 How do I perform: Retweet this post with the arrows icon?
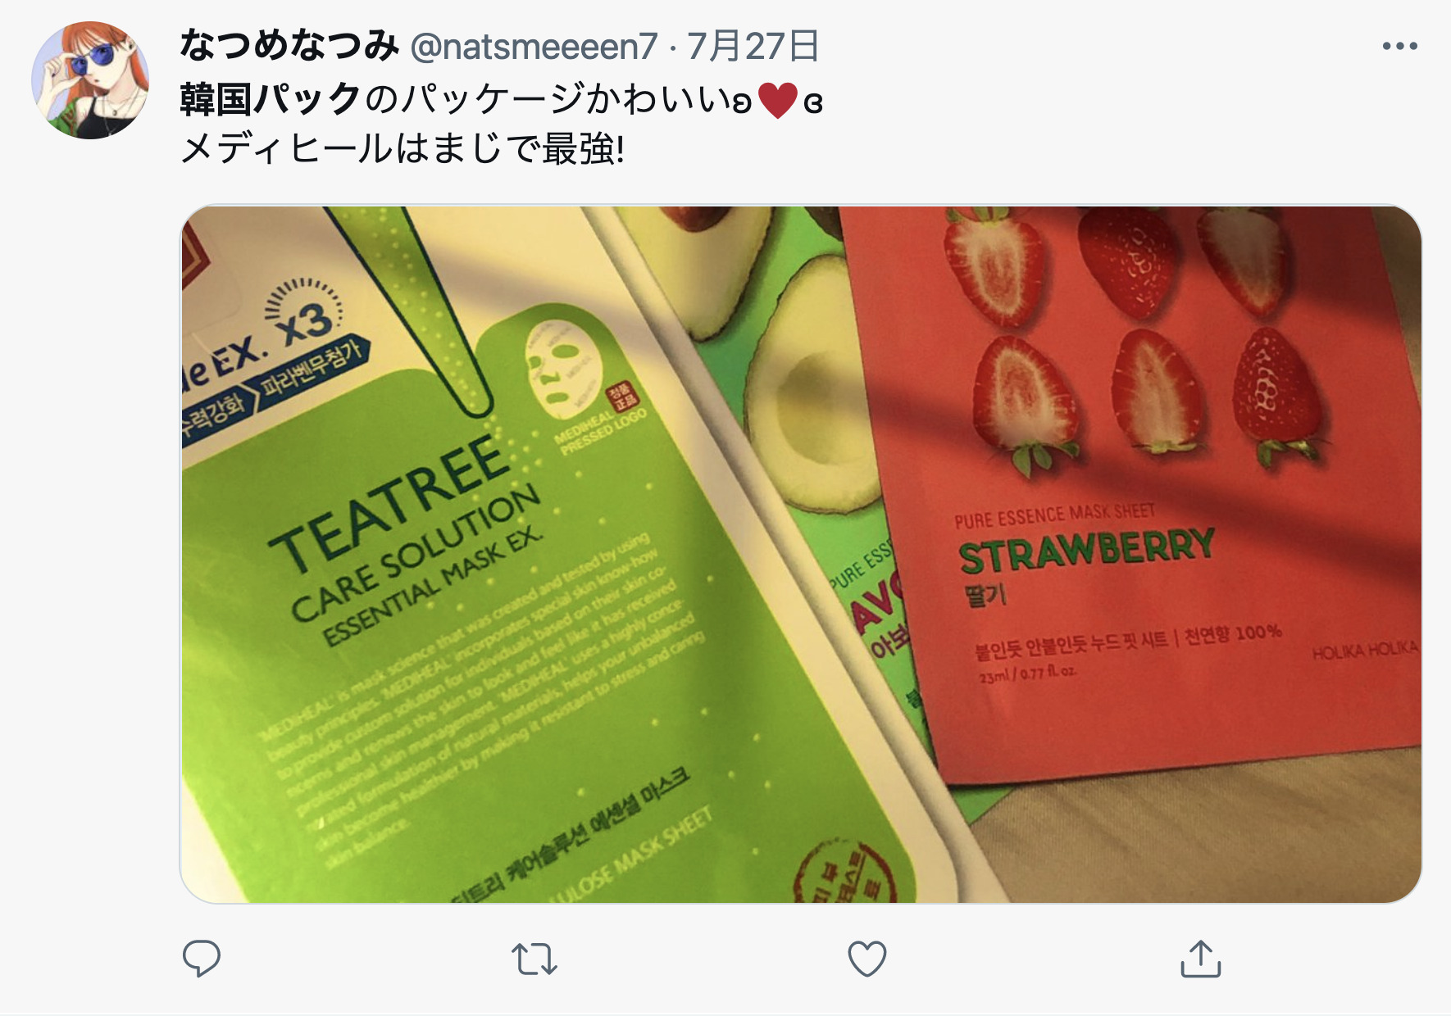(534, 959)
